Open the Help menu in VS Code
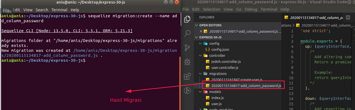355x110 pixels. pos(285,9)
